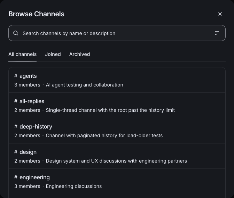Select text 'Single-thread channel with the root past the history limit'
This screenshot has height=198, width=234.
click(110, 110)
